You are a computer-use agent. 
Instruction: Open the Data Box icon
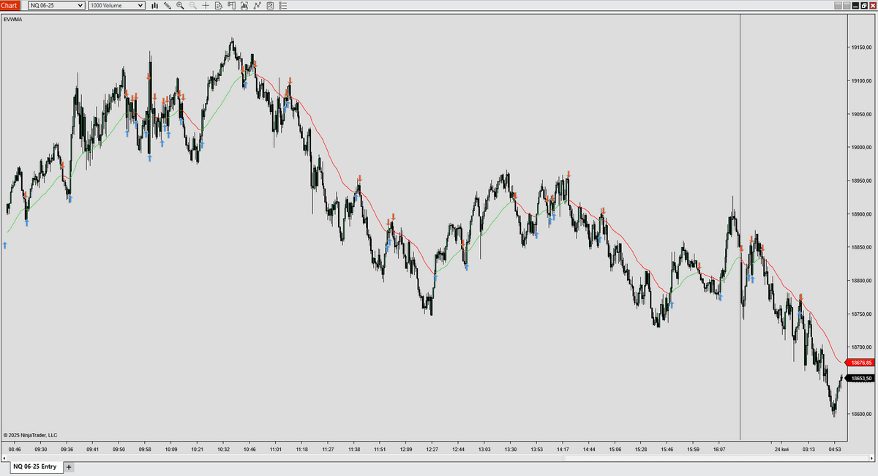[219, 6]
